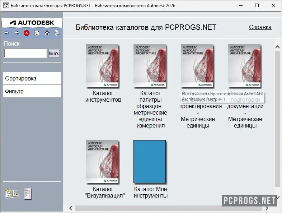Screen dimensions: 282x213
Task: Go to the Home catalog library icon
Action: click(47, 33)
